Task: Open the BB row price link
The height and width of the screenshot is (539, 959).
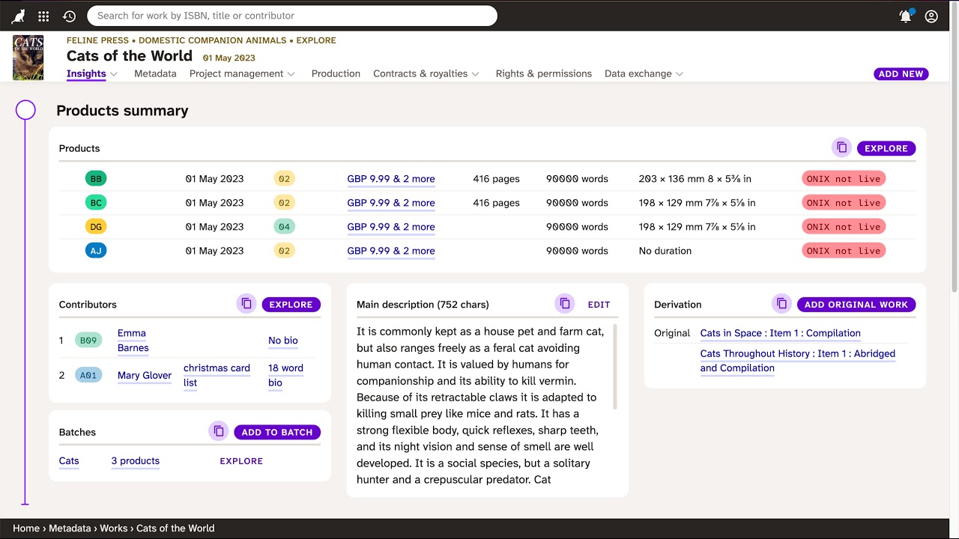Action: coord(391,179)
